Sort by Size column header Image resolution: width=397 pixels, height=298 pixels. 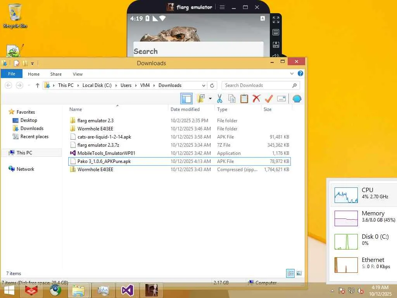point(268,109)
